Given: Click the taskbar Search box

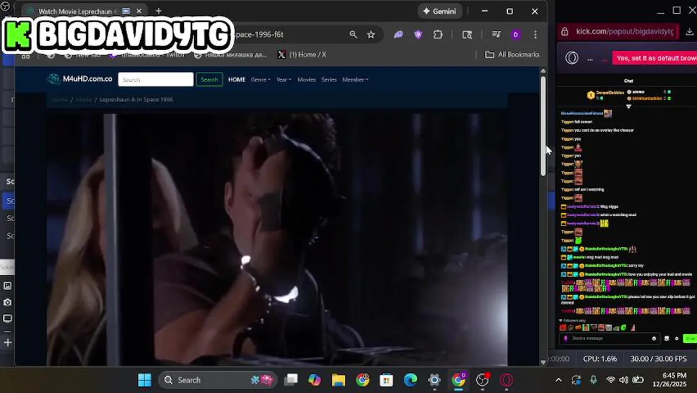Looking at the screenshot, I should coord(218,380).
